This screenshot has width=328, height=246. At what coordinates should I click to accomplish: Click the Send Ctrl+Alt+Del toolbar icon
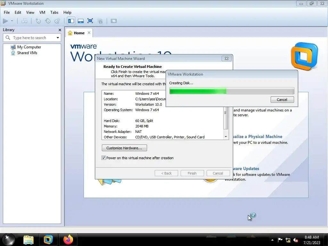(24, 21)
